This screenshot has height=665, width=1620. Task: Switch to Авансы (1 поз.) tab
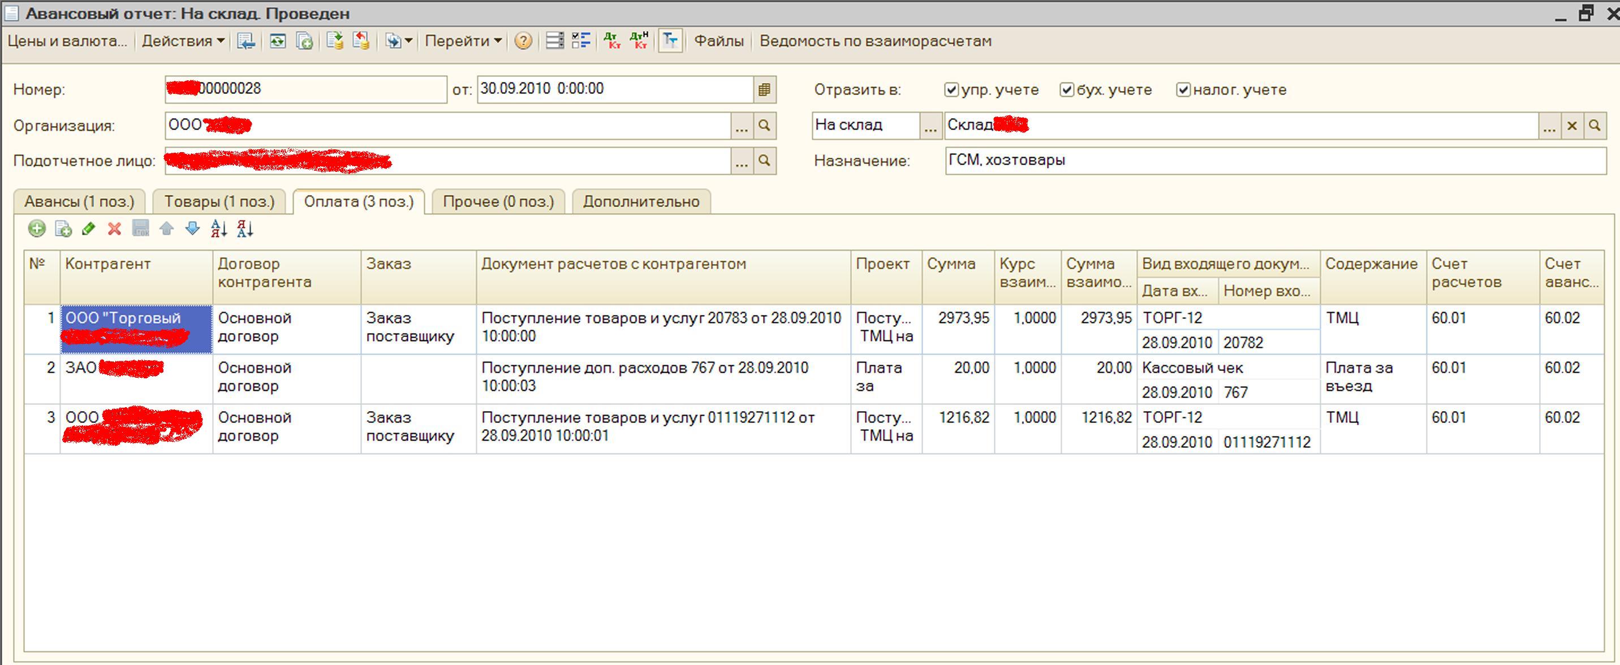tap(79, 202)
